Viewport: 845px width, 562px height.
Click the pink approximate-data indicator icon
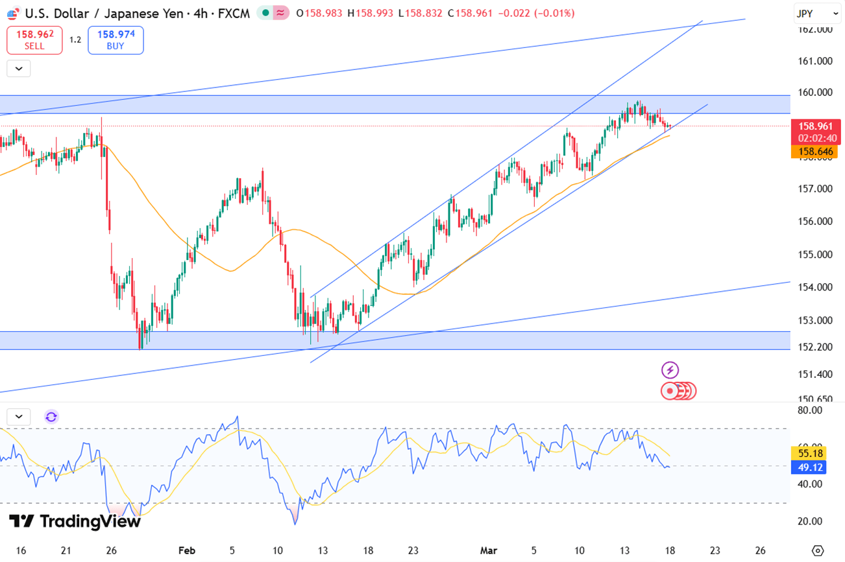point(281,13)
